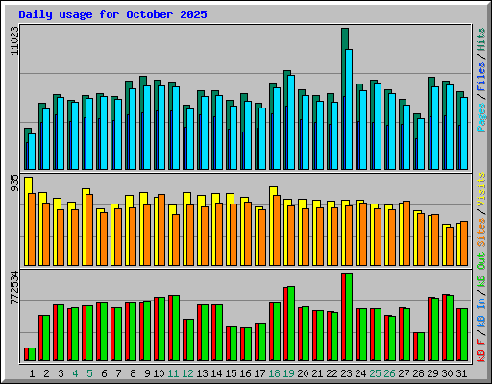
Task: Click day label 30 on x-axis
Action: pyautogui.click(x=447, y=373)
